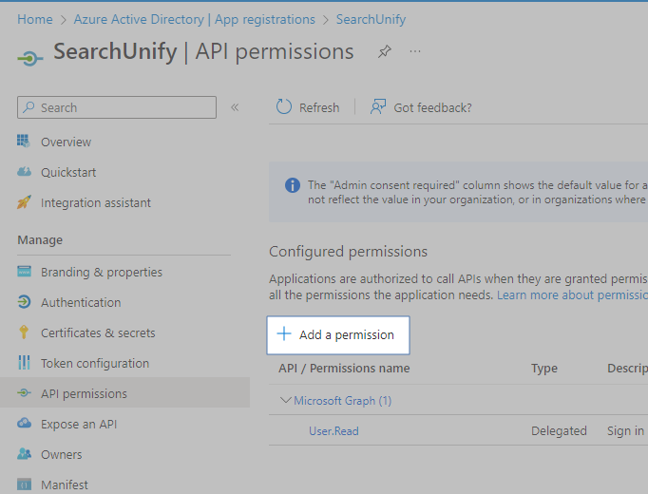Open the ellipsis more options menu
Screen dimensions: 648x494
pyautogui.click(x=415, y=52)
